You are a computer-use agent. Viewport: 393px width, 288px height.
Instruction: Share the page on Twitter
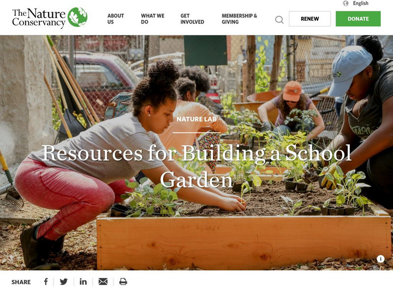(64, 282)
